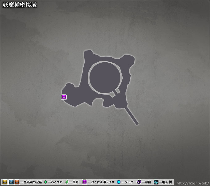Click the bronze treasure chest legend icon
This screenshot has width=210, height=186.
(17, 182)
